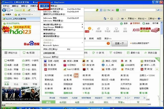Open the 网址大全 page tab

coord(11,53)
